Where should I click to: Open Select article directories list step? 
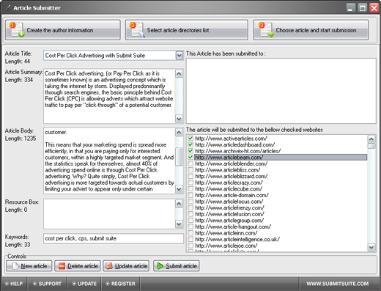(x=187, y=30)
